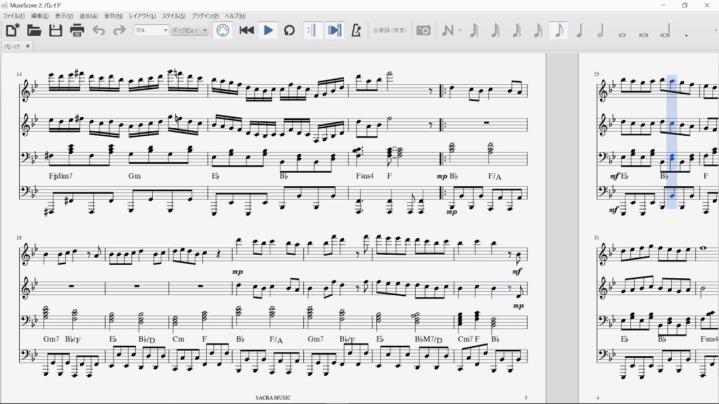Image resolution: width=719 pixels, height=404 pixels.
Task: Select the Fsus4 chord symbol in measure 16
Action: coord(365,176)
